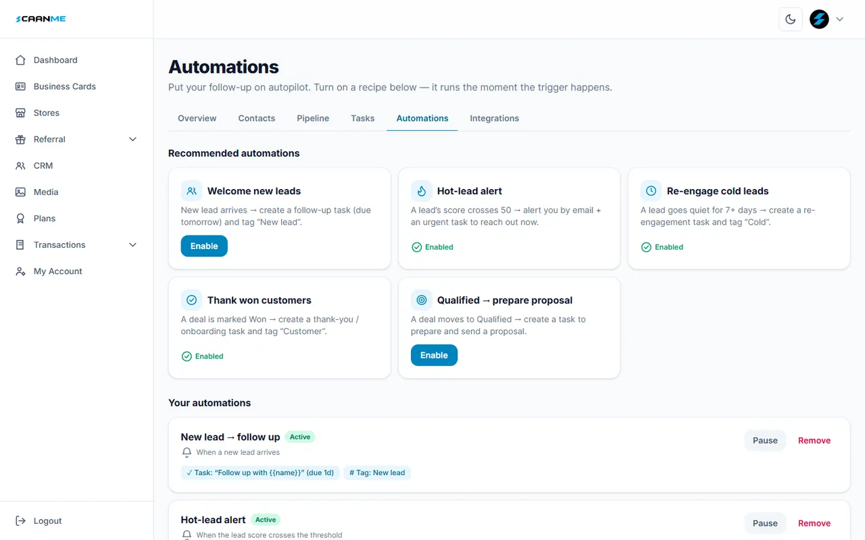Screen dimensions: 865x540
Task: Click the 'Re-engage cold leads' card title
Action: (x=718, y=191)
